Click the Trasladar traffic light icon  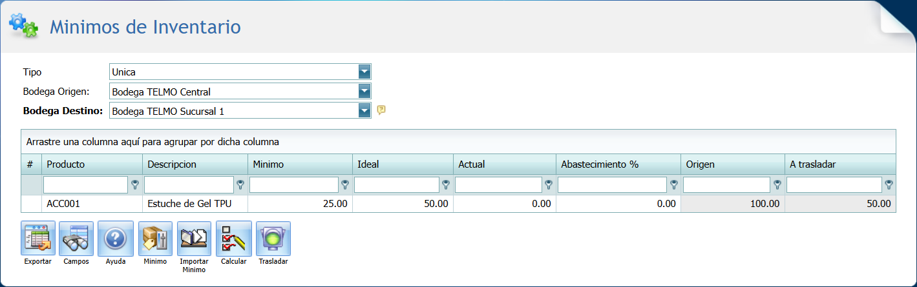(273, 239)
